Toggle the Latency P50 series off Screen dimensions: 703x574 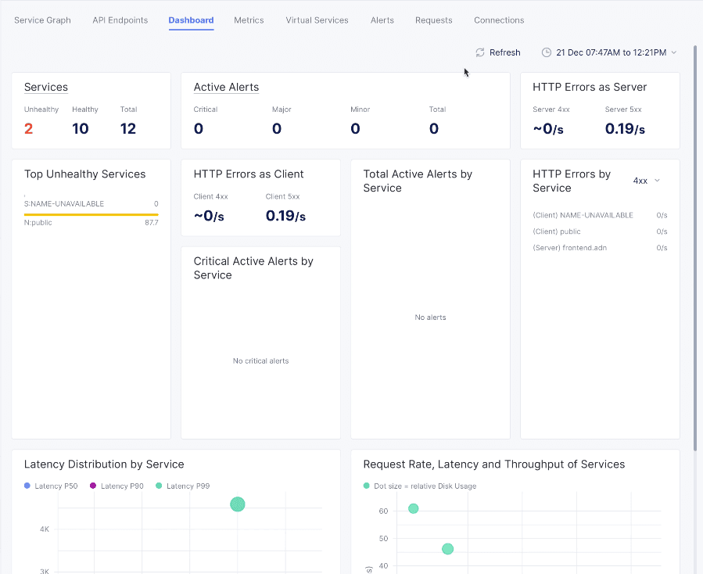(51, 486)
